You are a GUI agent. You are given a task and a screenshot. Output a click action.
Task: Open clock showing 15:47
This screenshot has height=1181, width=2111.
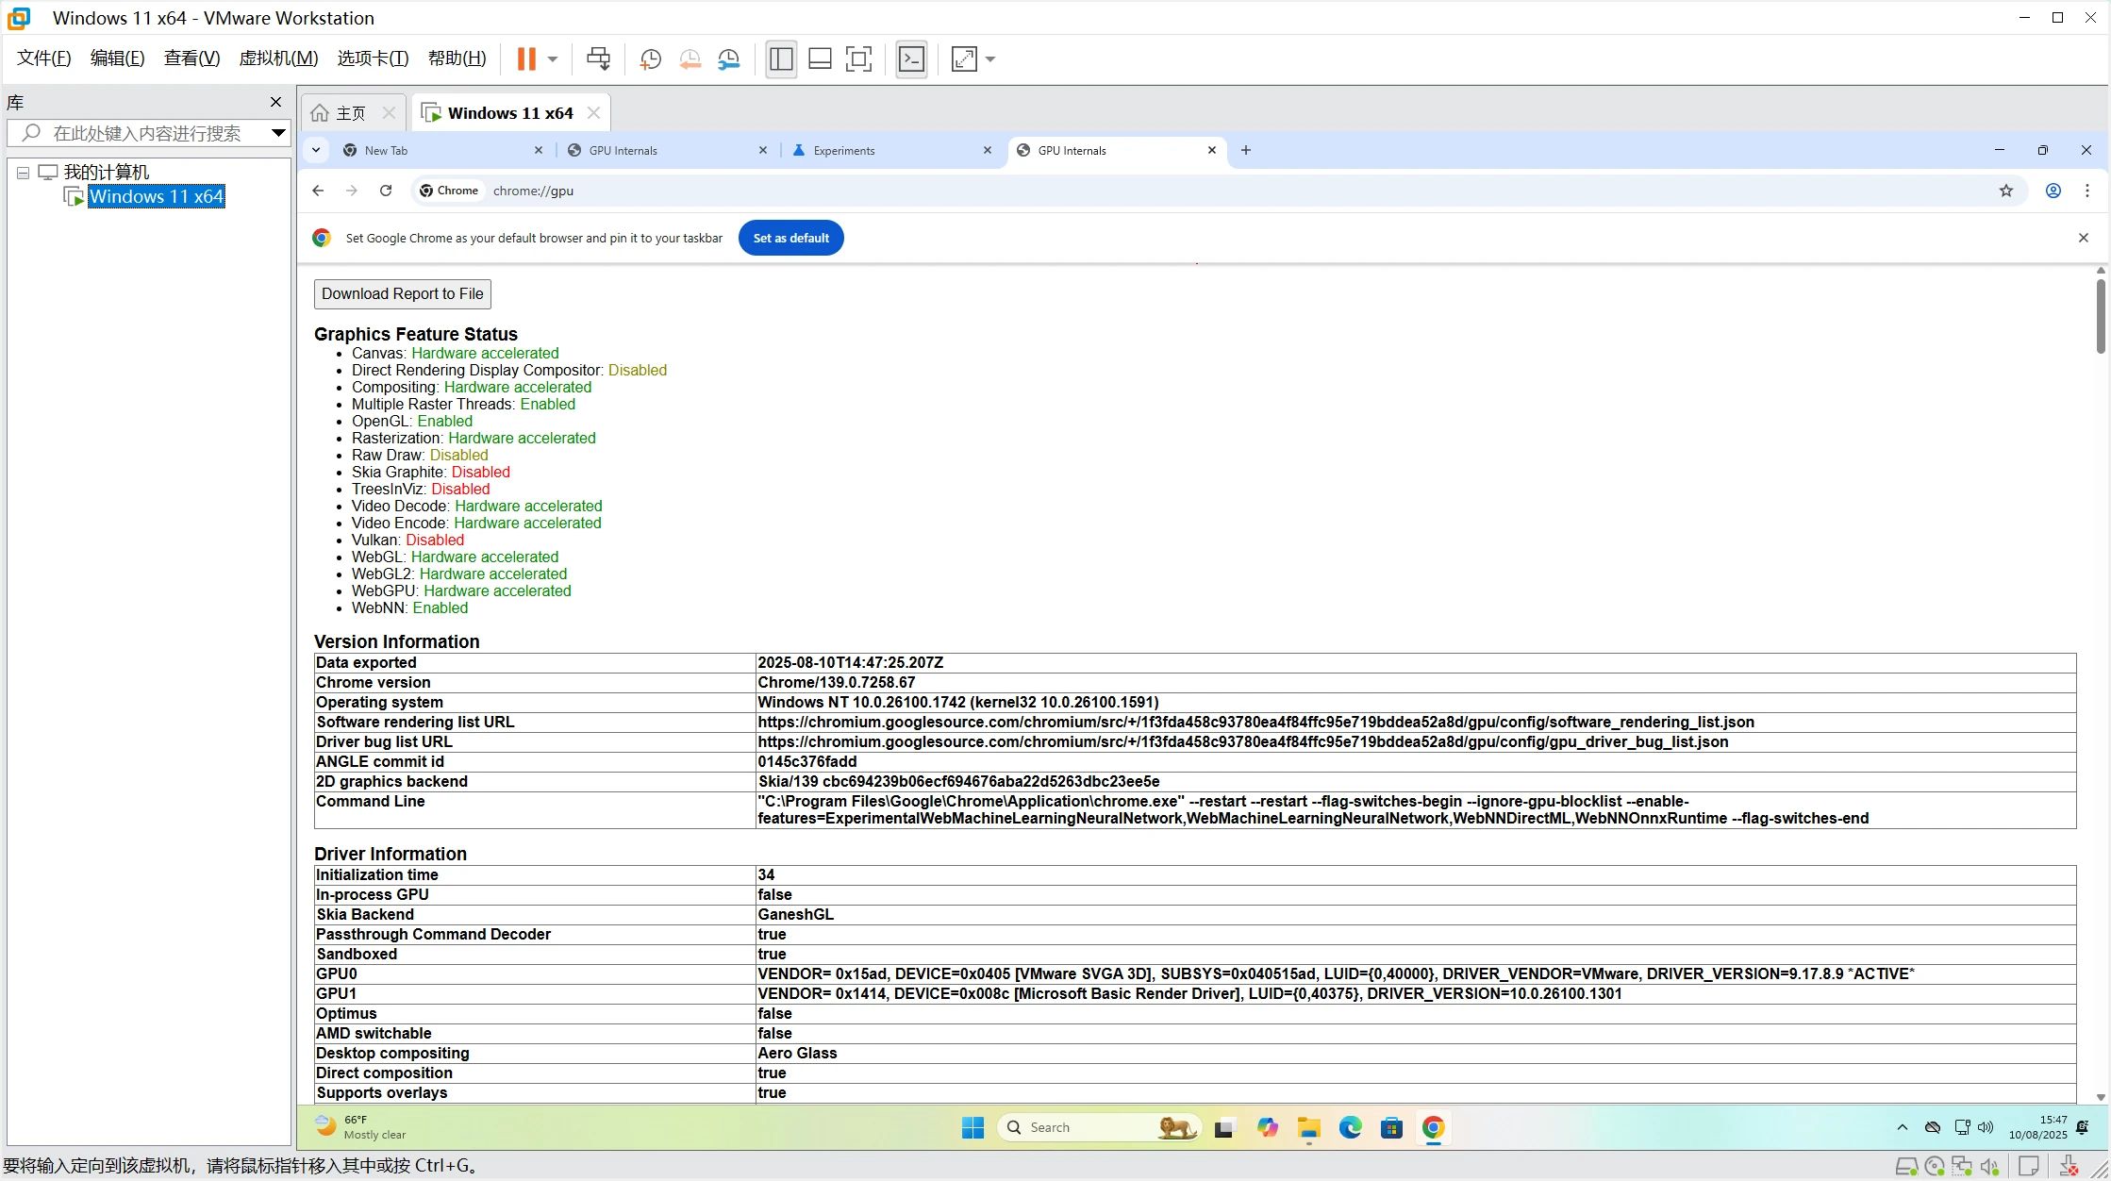pyautogui.click(x=2037, y=1127)
